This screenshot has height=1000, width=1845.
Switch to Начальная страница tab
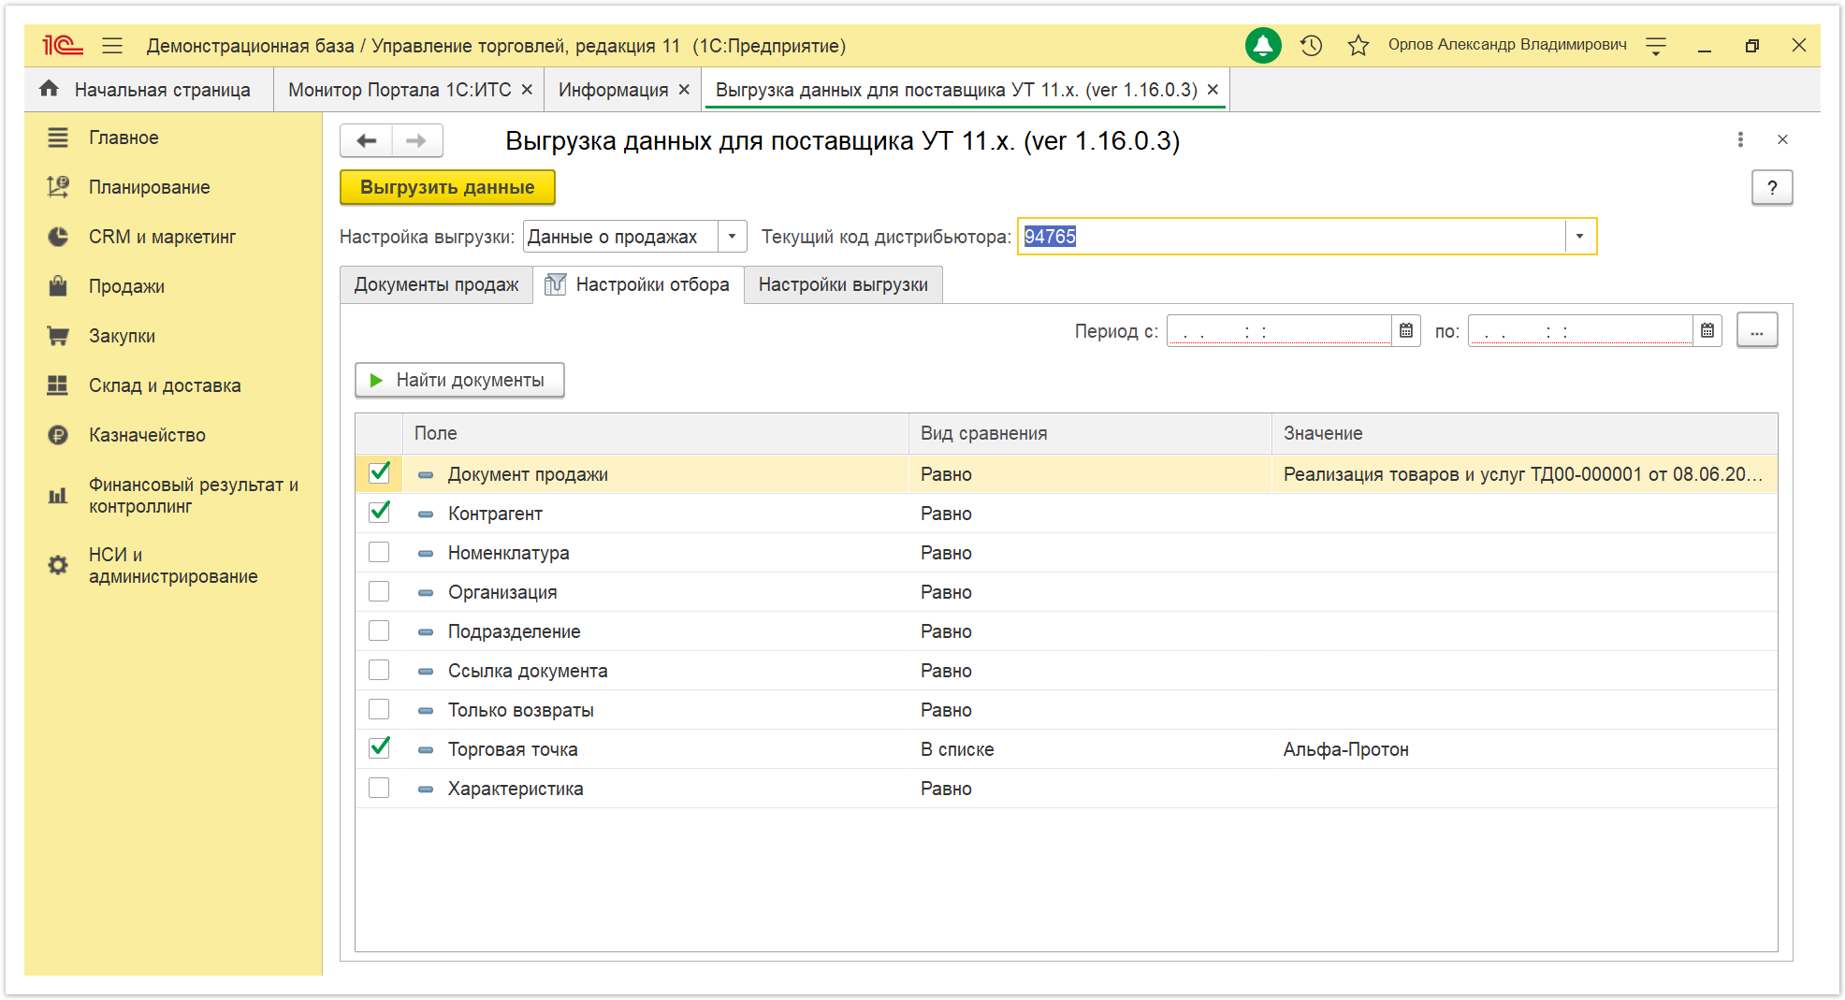(149, 90)
